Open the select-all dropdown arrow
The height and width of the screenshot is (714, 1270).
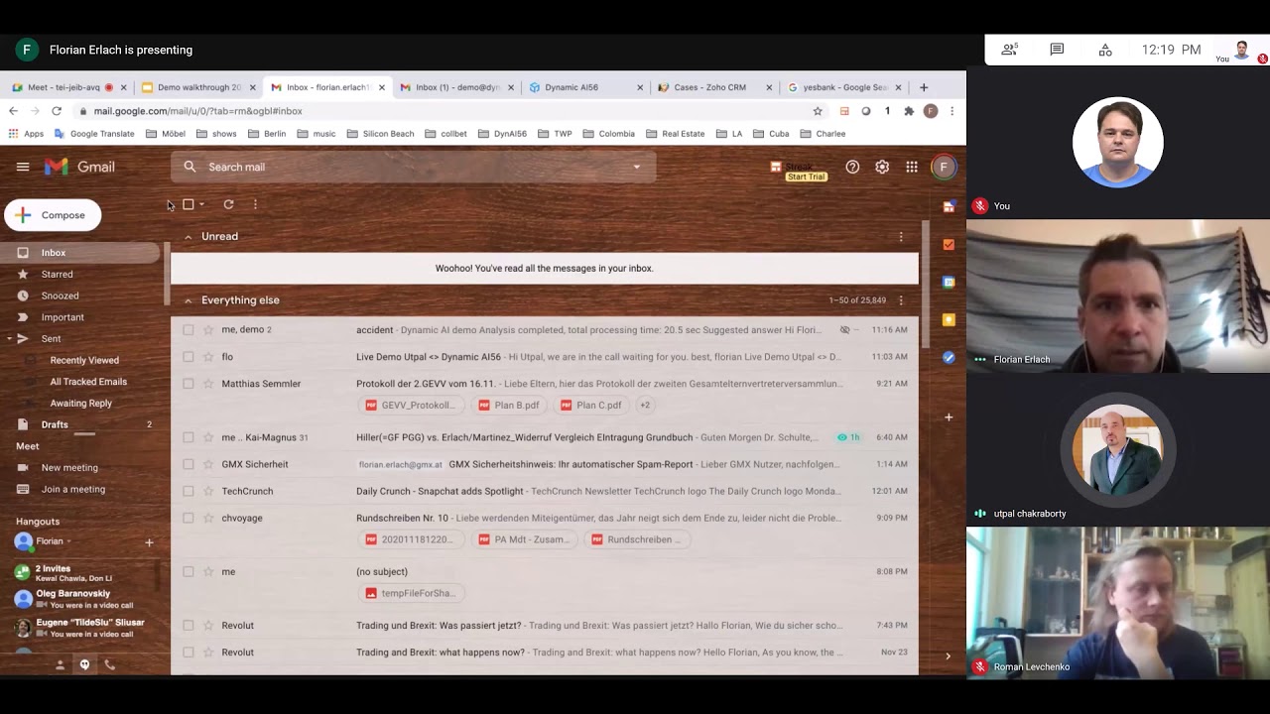(x=201, y=204)
